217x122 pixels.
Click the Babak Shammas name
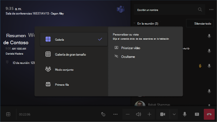coord(159,105)
